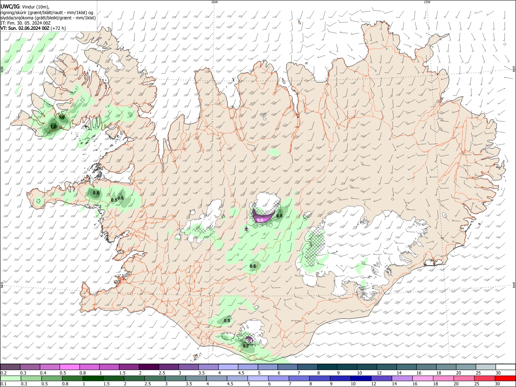Pick the light pink rain swatch between 16 and 18
The width and height of the screenshot is (516, 387).
pos(422,378)
